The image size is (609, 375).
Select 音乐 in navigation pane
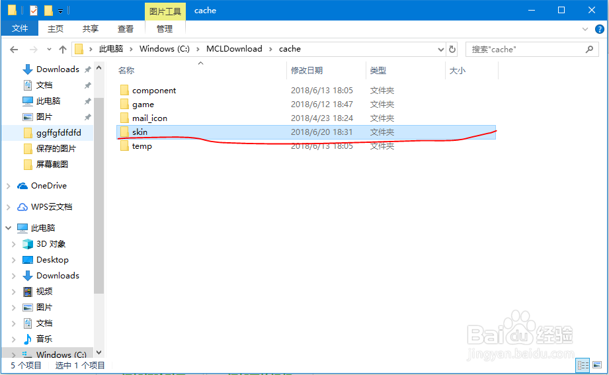44,339
